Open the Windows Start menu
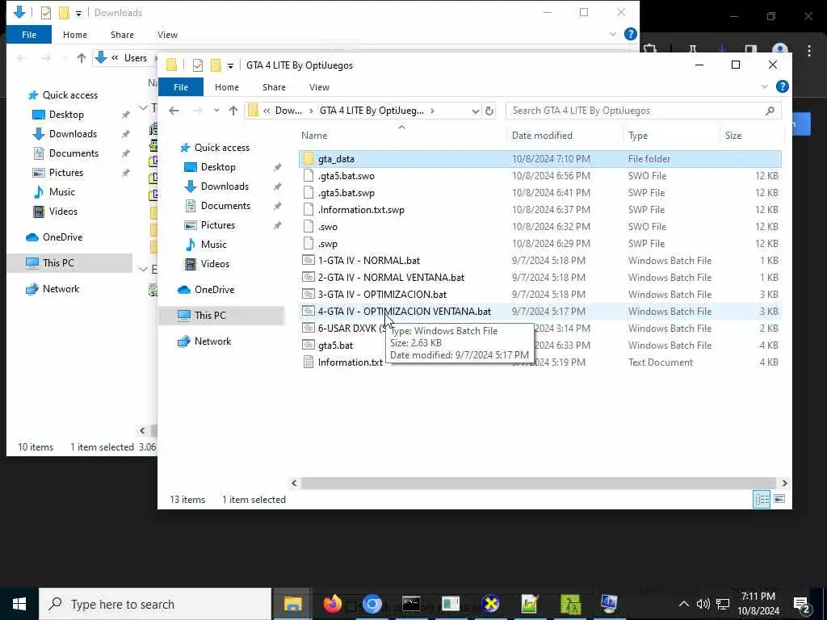827x620 pixels. [19, 604]
